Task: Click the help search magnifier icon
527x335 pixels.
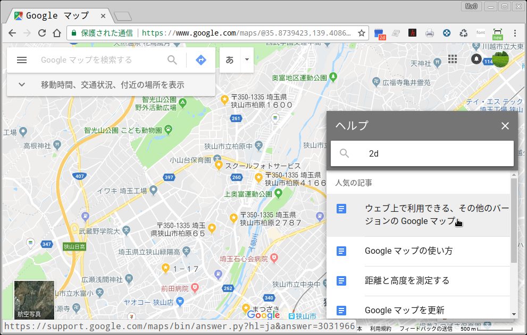Action: pyautogui.click(x=344, y=153)
